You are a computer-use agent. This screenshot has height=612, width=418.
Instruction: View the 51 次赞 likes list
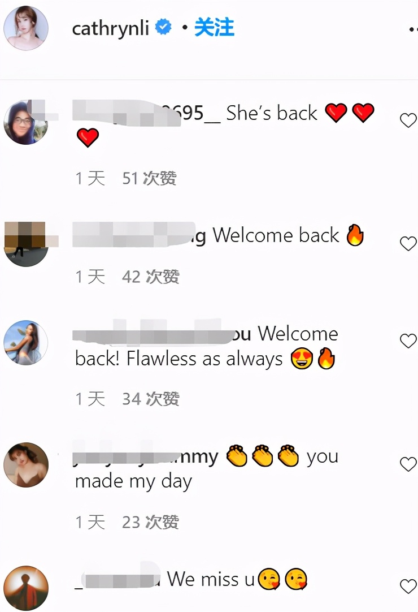pos(149,178)
